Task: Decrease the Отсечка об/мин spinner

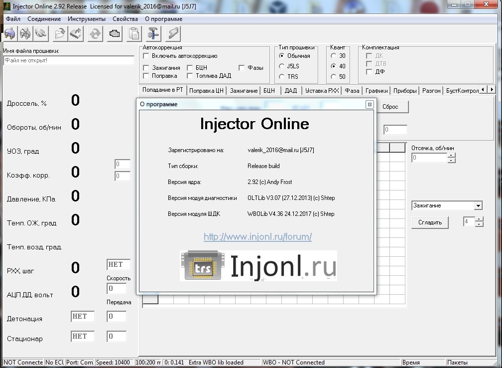Action: [451, 160]
